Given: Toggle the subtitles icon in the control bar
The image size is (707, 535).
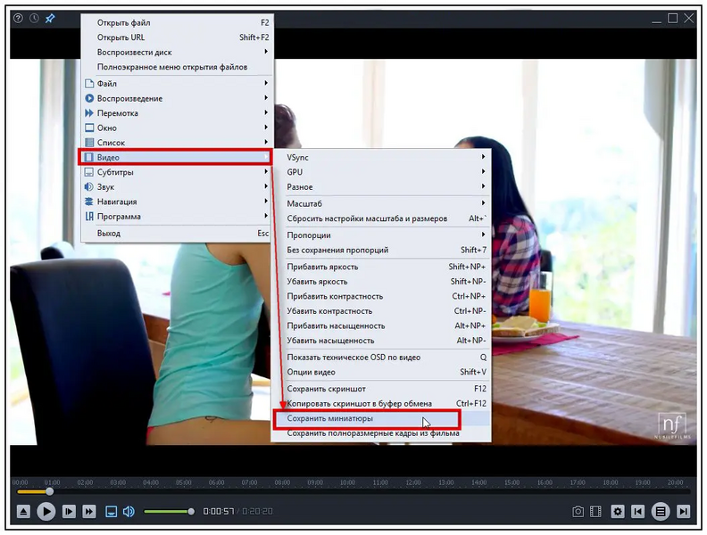Looking at the screenshot, I should (x=112, y=511).
